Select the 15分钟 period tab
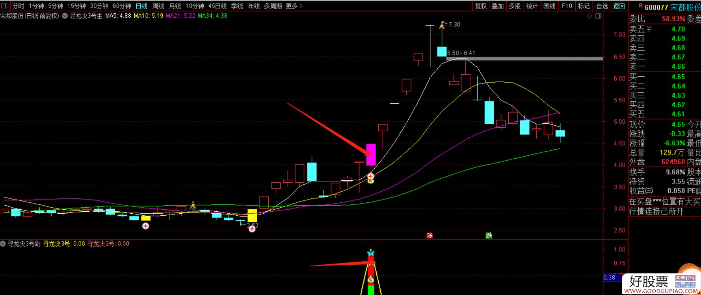The height and width of the screenshot is (295, 701). pyautogui.click(x=76, y=6)
